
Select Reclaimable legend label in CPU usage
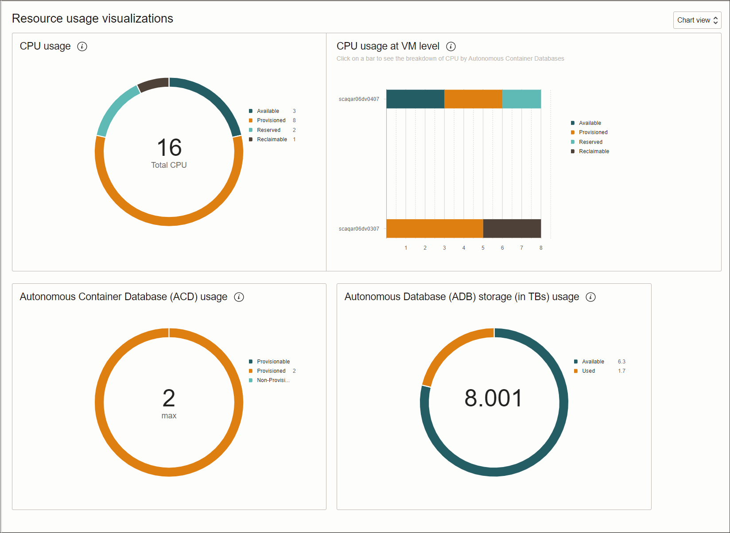coord(272,139)
